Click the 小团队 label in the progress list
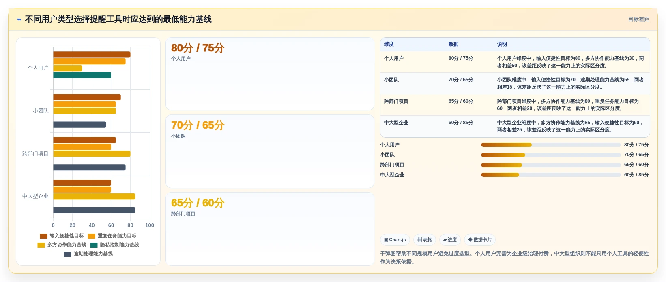The image size is (666, 282). point(387,155)
